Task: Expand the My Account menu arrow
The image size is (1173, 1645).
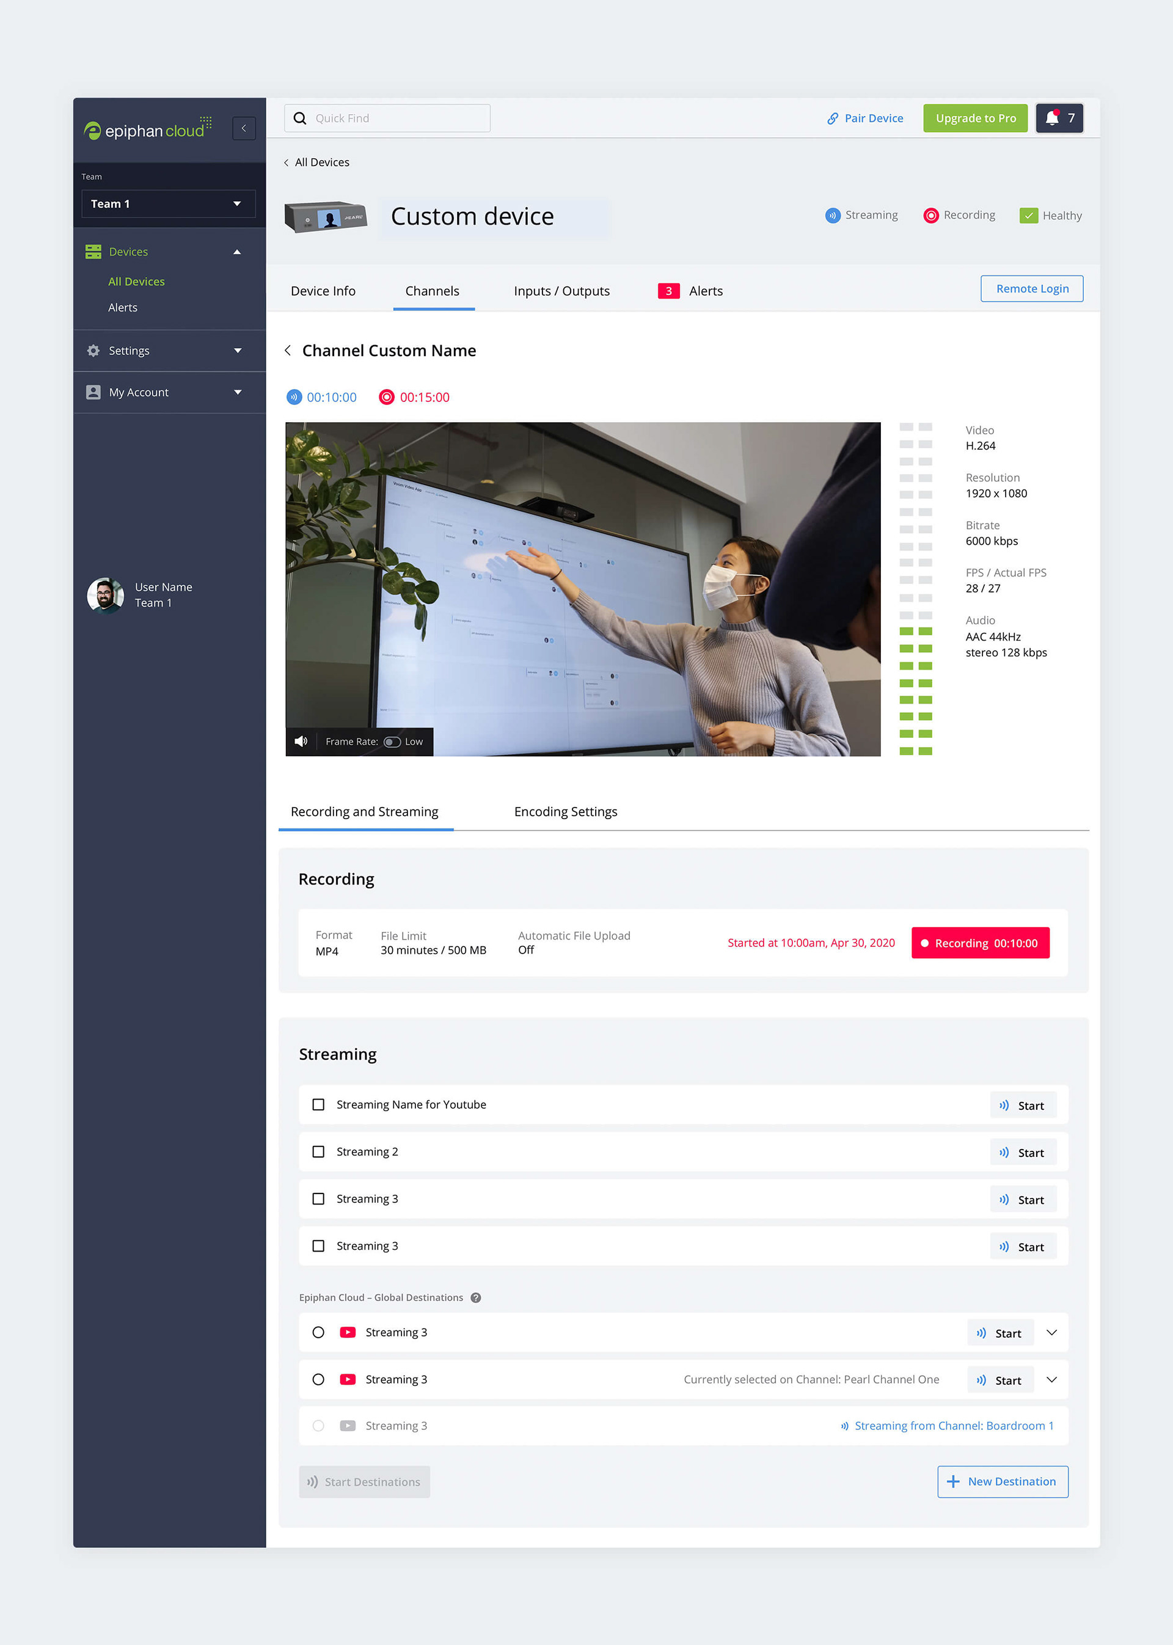Action: pos(238,392)
